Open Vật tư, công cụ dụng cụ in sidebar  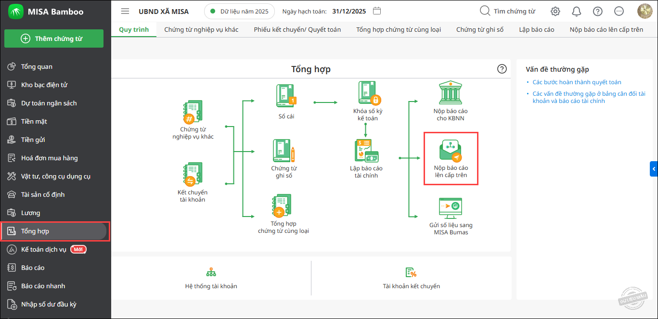click(55, 177)
